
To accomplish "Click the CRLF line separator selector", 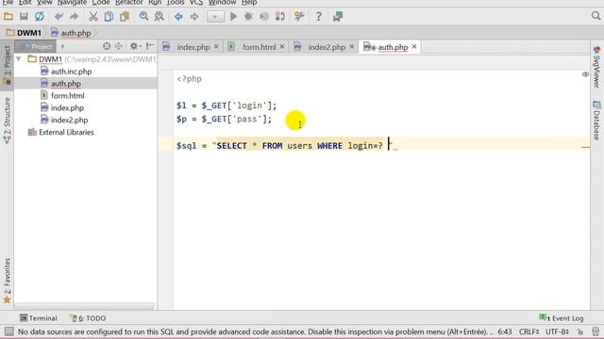I will (x=528, y=331).
